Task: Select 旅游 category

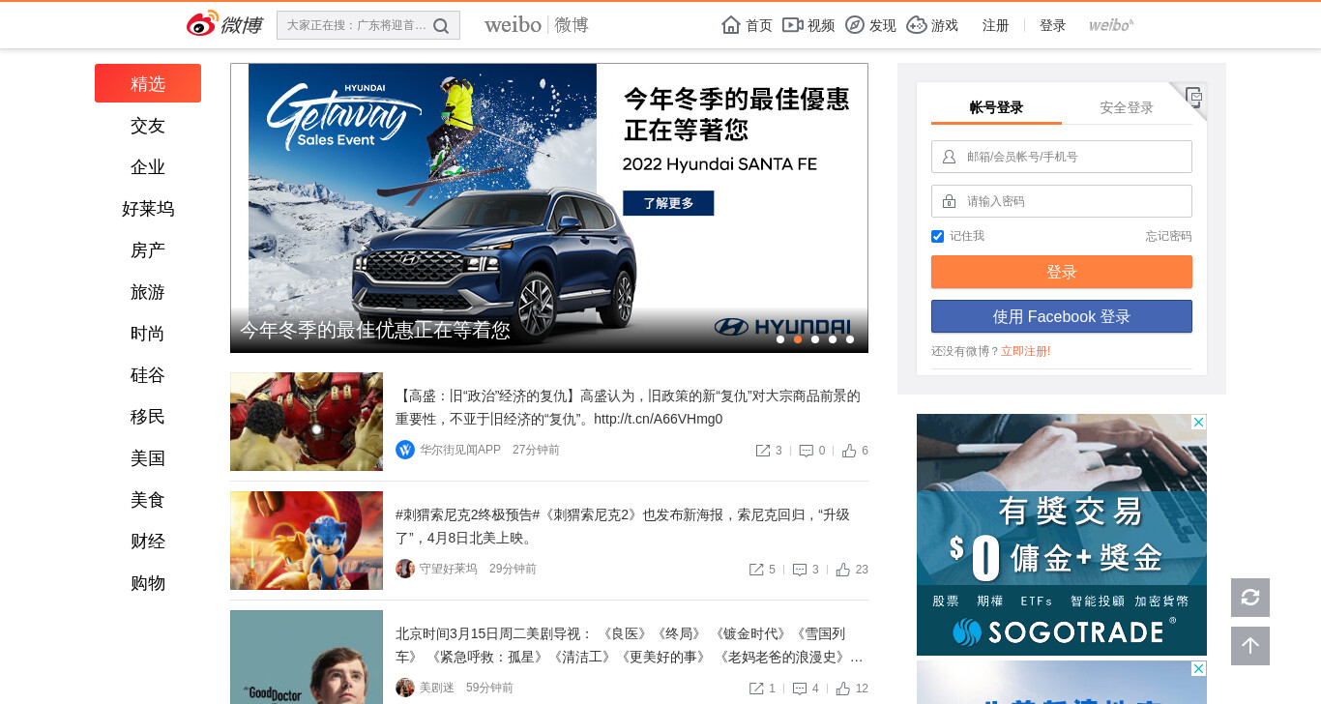Action: tap(148, 292)
